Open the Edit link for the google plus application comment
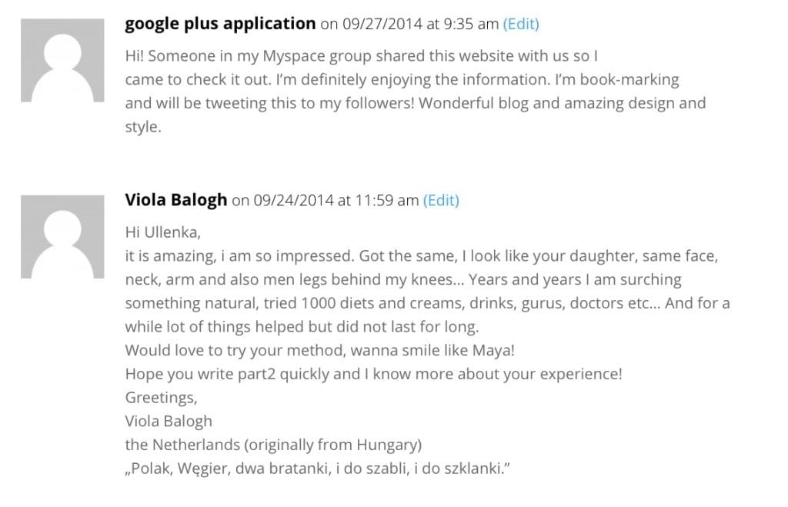The width and height of the screenshot is (788, 507). pos(521,24)
